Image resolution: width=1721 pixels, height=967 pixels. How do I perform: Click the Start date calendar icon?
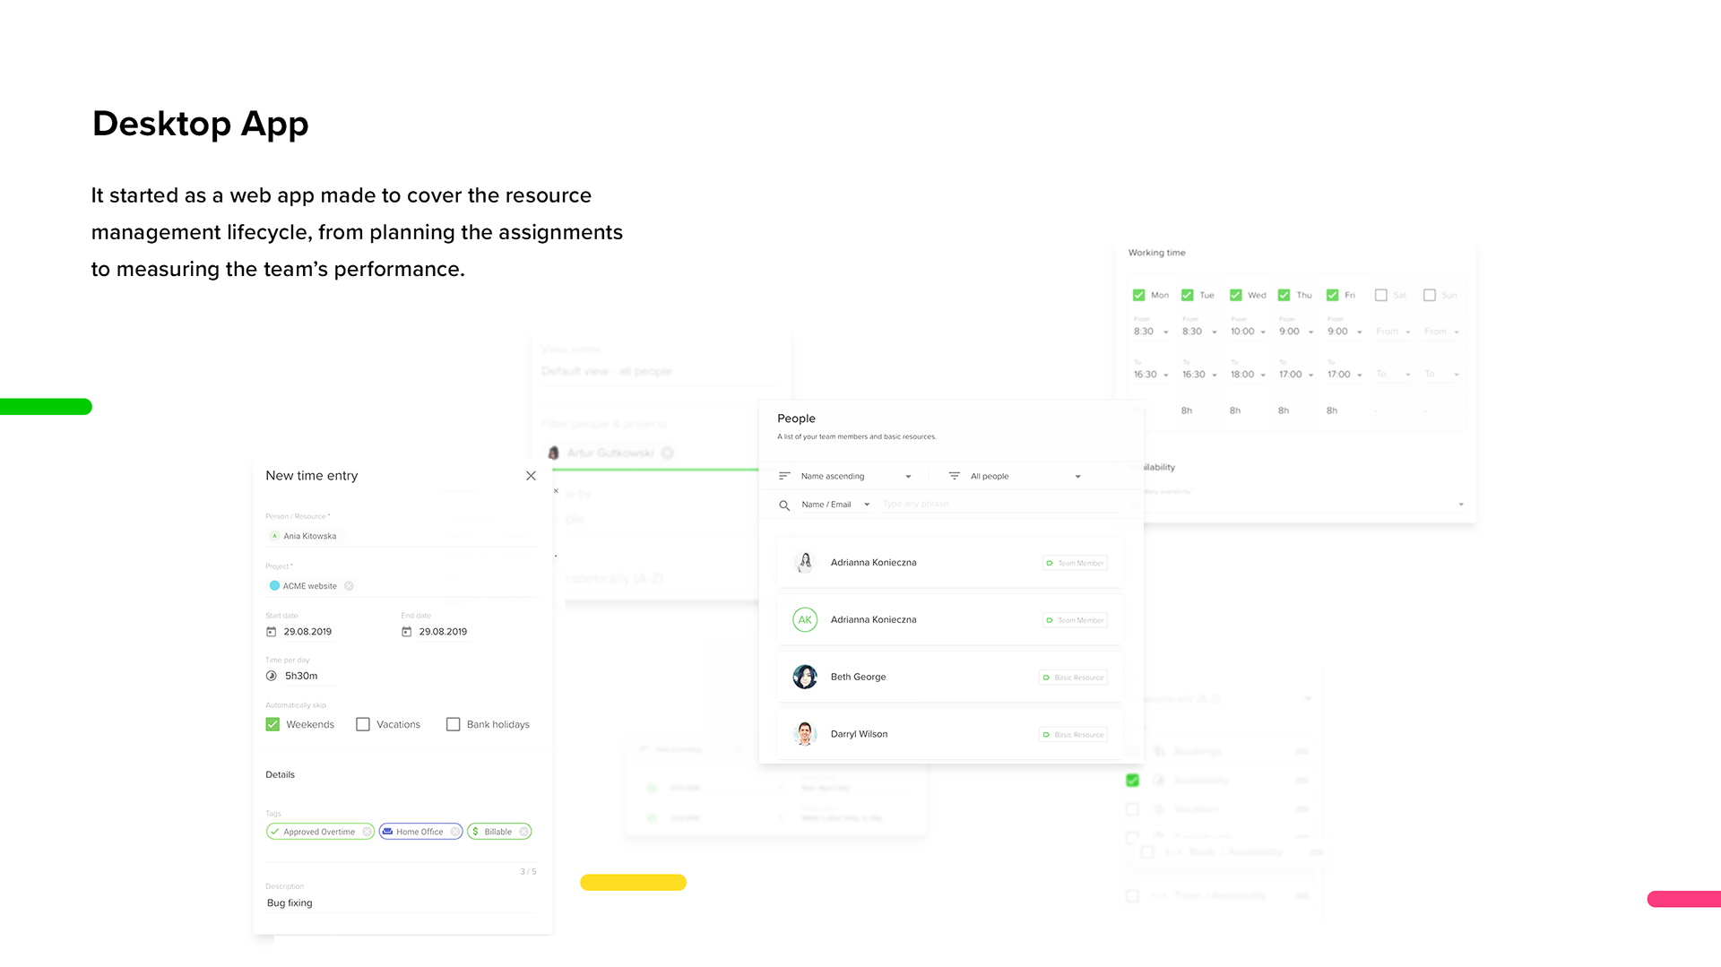click(x=271, y=632)
